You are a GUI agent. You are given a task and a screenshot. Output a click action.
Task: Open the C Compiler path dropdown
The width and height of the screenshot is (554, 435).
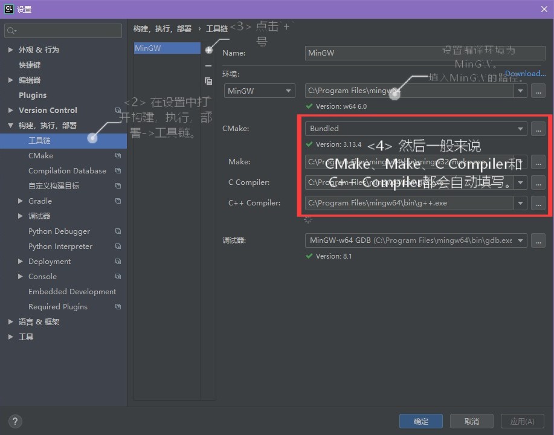click(520, 182)
